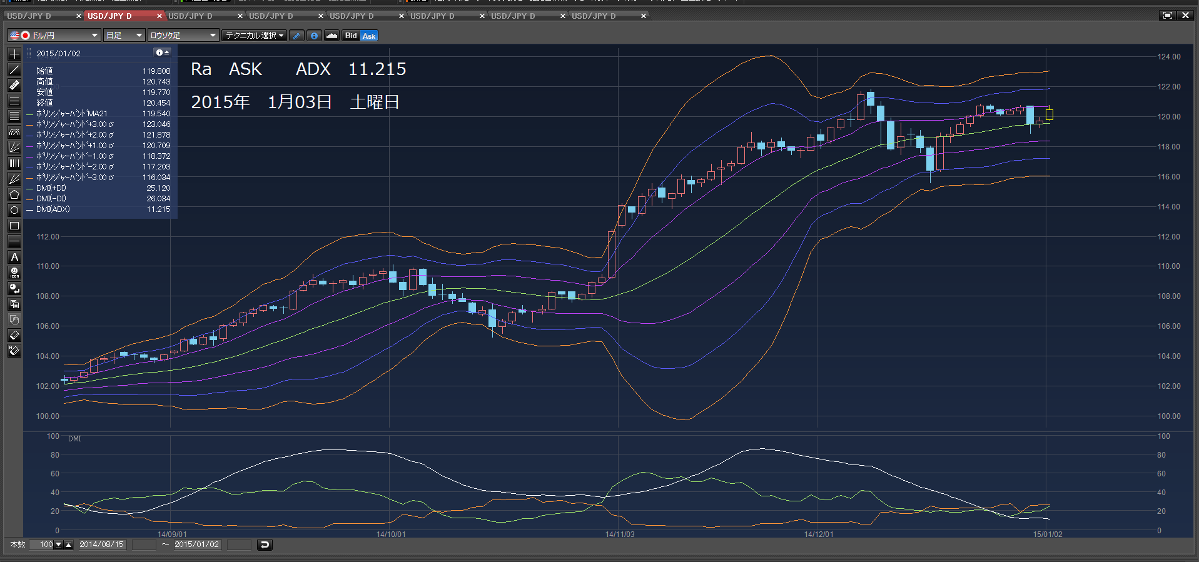Click the 2015/01/02 date header in info panel
1199x562 pixels.
point(58,53)
